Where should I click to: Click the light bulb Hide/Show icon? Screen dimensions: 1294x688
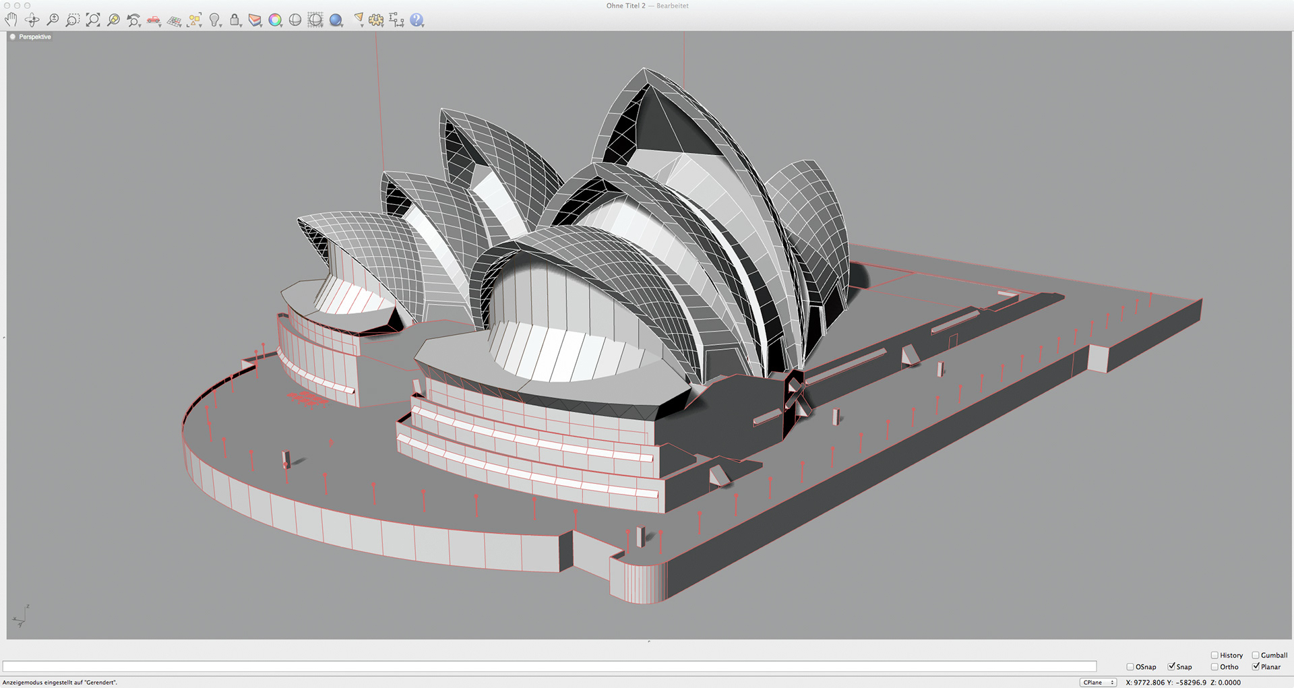click(x=214, y=20)
